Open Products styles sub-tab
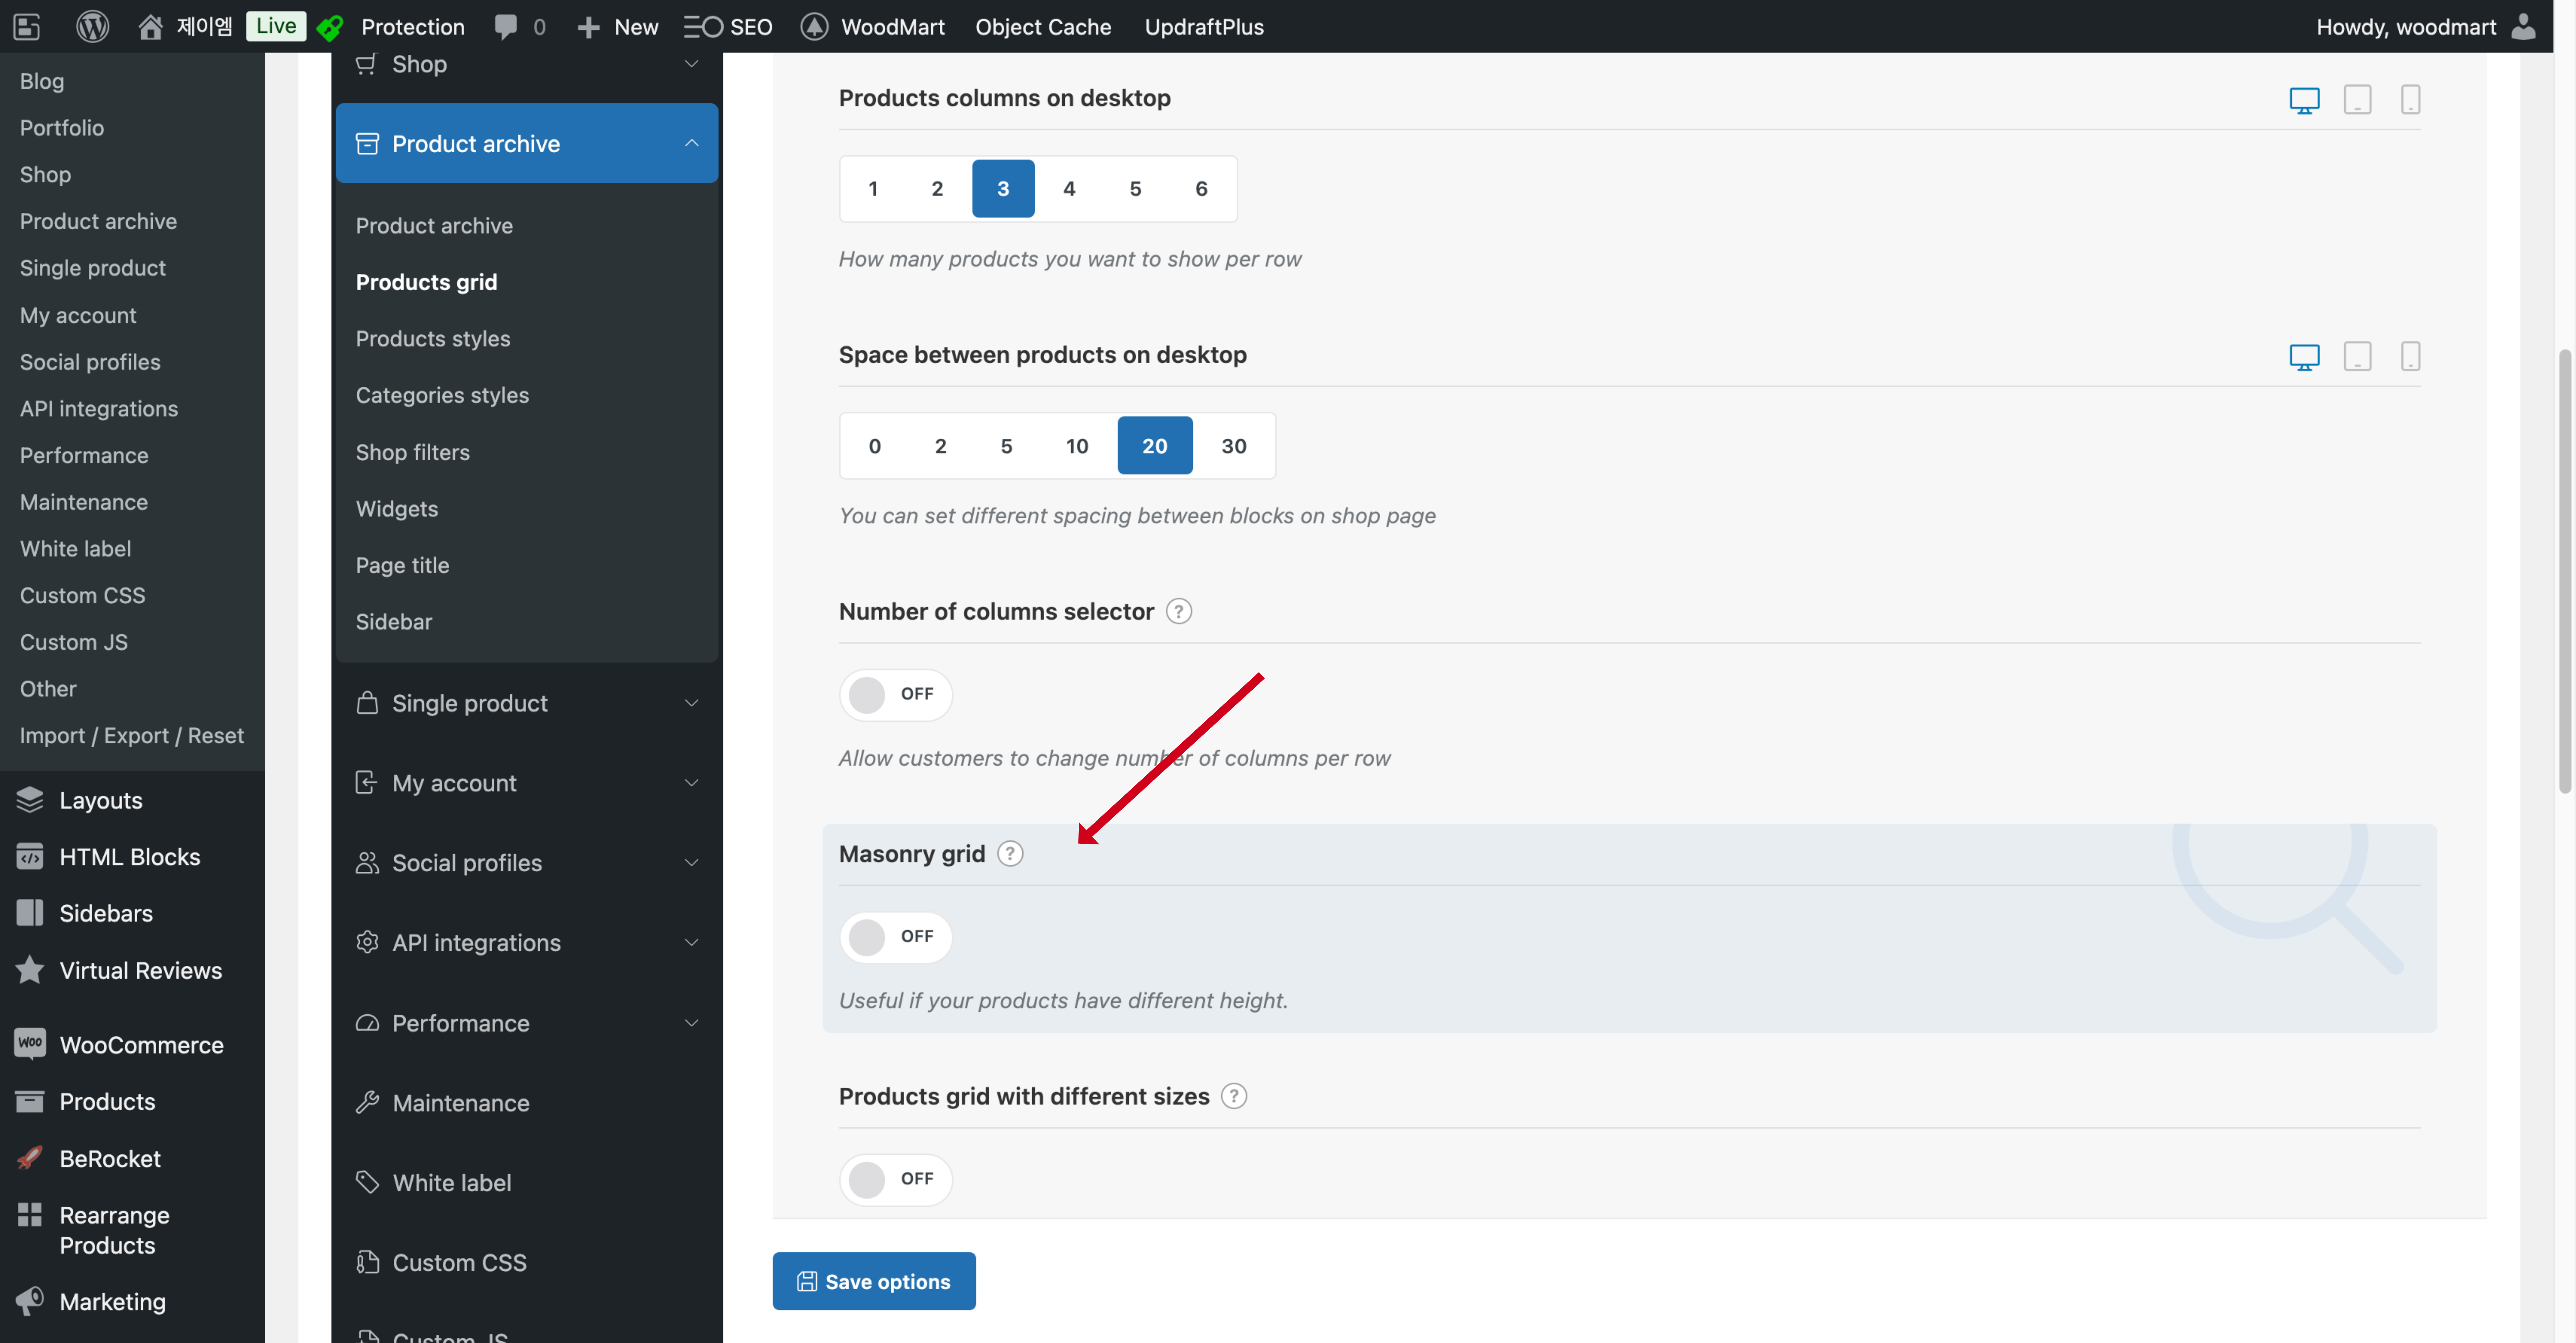Screen dimensions: 2576x1343 coord(433,339)
